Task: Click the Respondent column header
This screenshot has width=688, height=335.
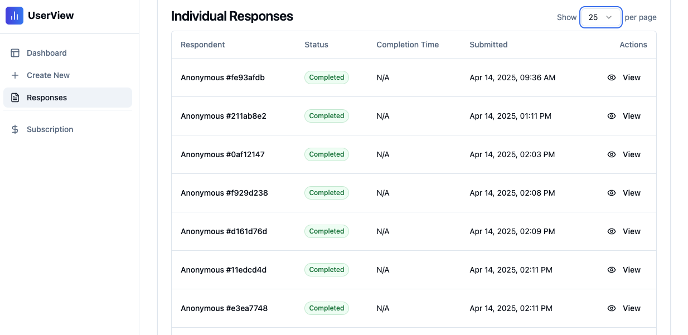Action: coord(203,45)
